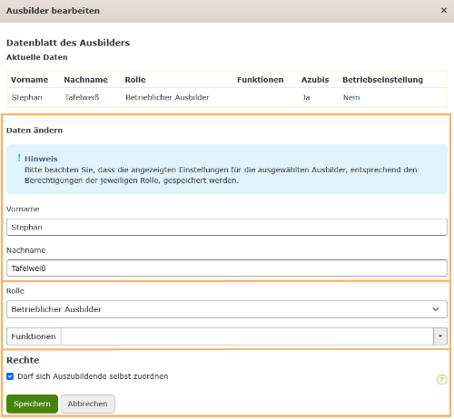
Task: Focus the Vorname input field
Action: [227, 227]
